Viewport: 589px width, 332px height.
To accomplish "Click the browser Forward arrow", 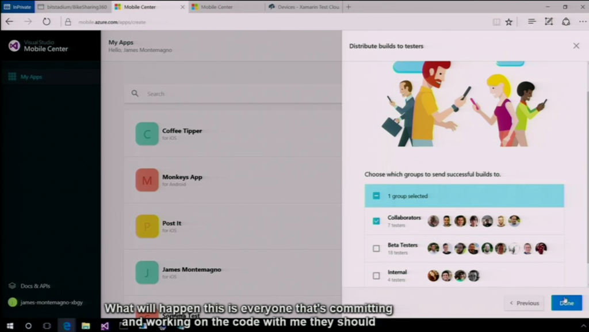I will (28, 22).
